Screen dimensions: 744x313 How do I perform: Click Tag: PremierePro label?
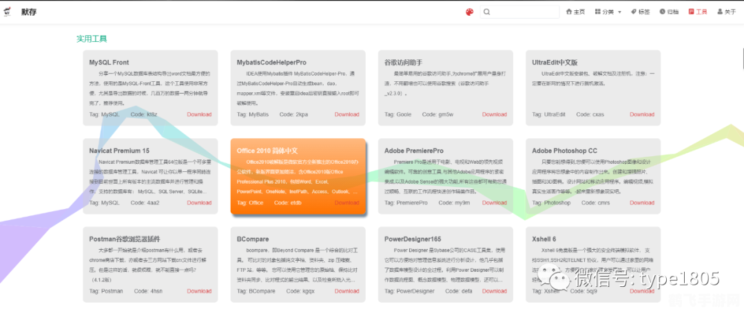[406, 203]
